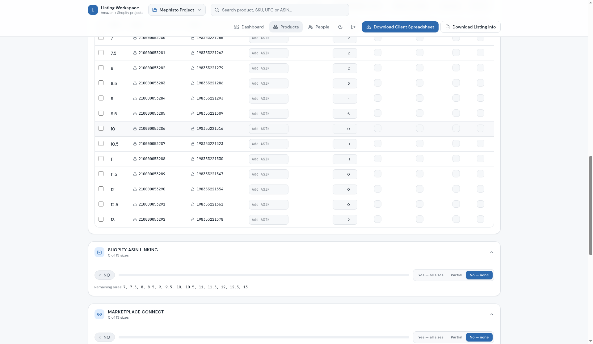
Task: Tick the checkbox for size 10
Action: pos(101,128)
